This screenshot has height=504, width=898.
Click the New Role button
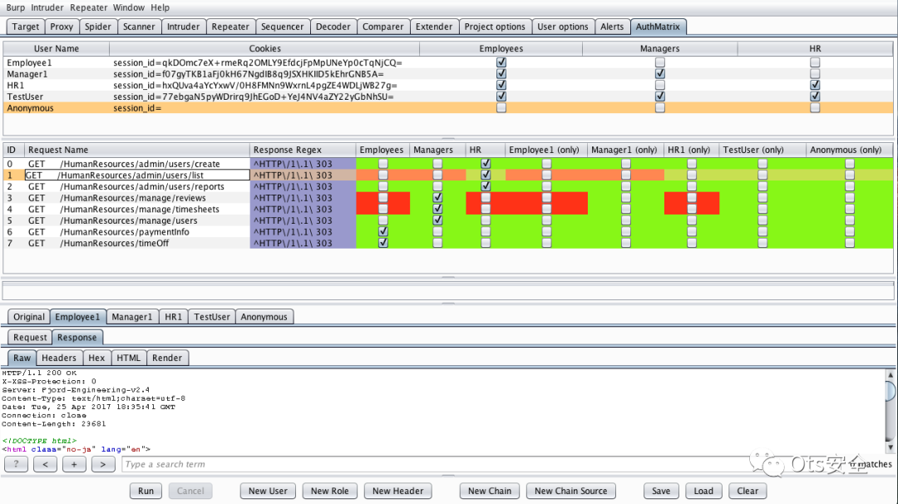[329, 491]
